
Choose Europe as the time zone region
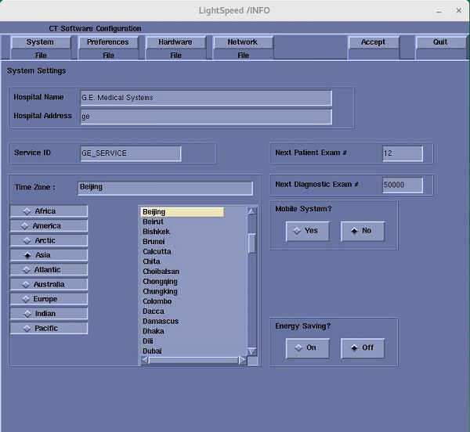(x=49, y=299)
